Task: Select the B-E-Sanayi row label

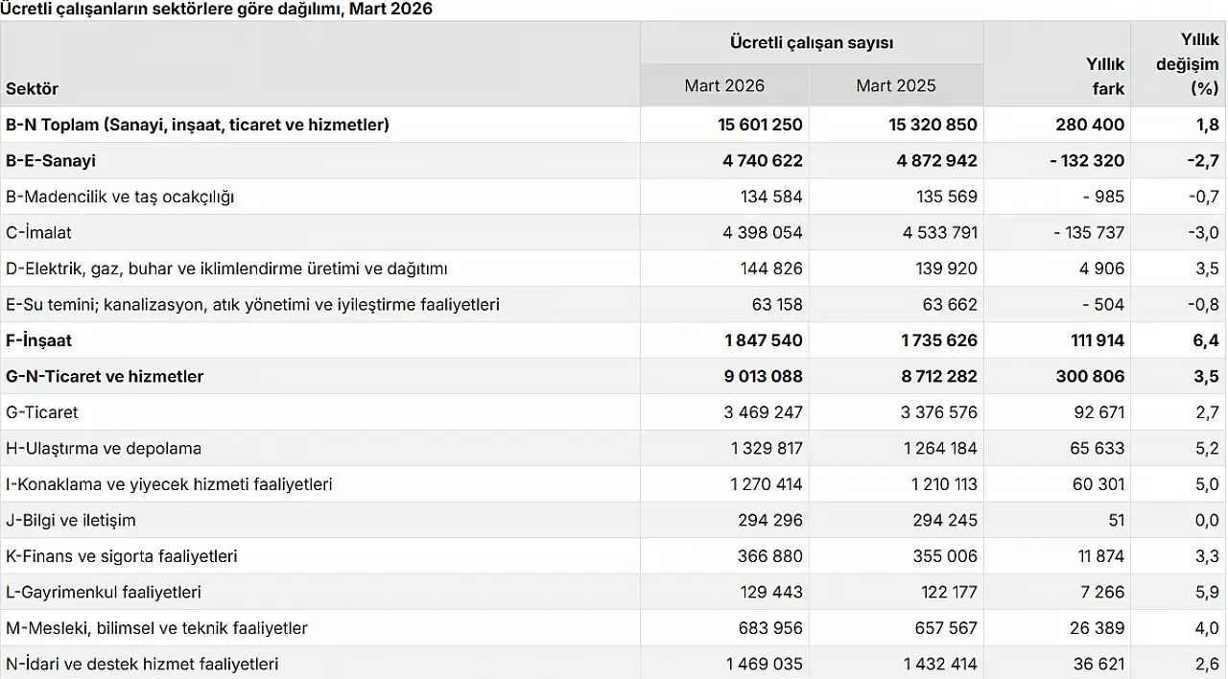Action: [51, 161]
